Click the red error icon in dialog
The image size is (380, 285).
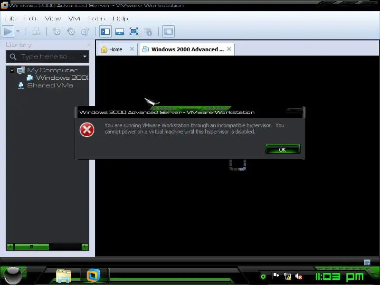(x=87, y=130)
